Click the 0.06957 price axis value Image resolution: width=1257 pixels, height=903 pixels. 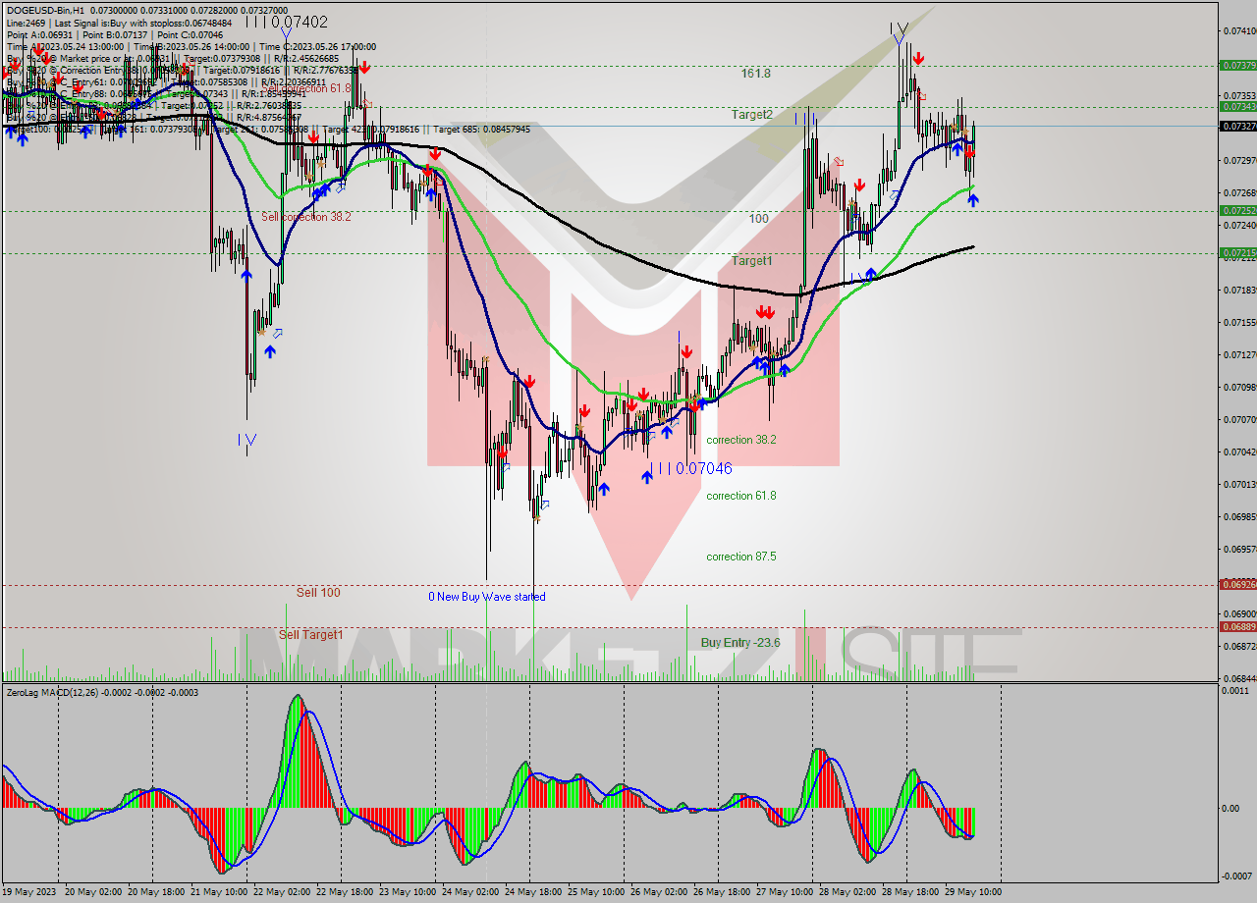(1237, 549)
